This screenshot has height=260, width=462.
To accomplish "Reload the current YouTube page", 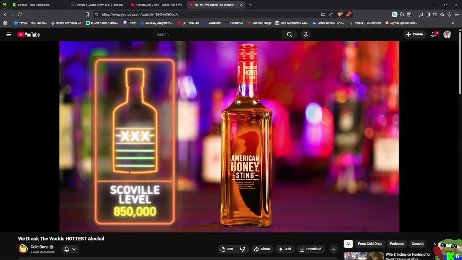I will click(x=19, y=14).
